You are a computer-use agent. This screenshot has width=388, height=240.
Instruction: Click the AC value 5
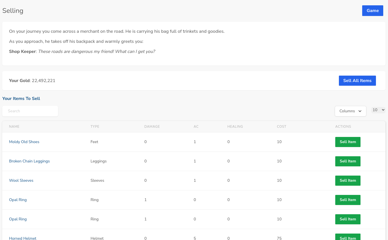[195, 238]
